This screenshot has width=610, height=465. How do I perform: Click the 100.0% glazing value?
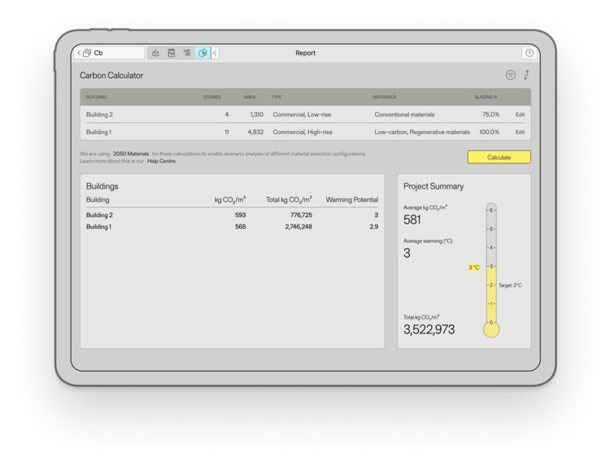489,133
